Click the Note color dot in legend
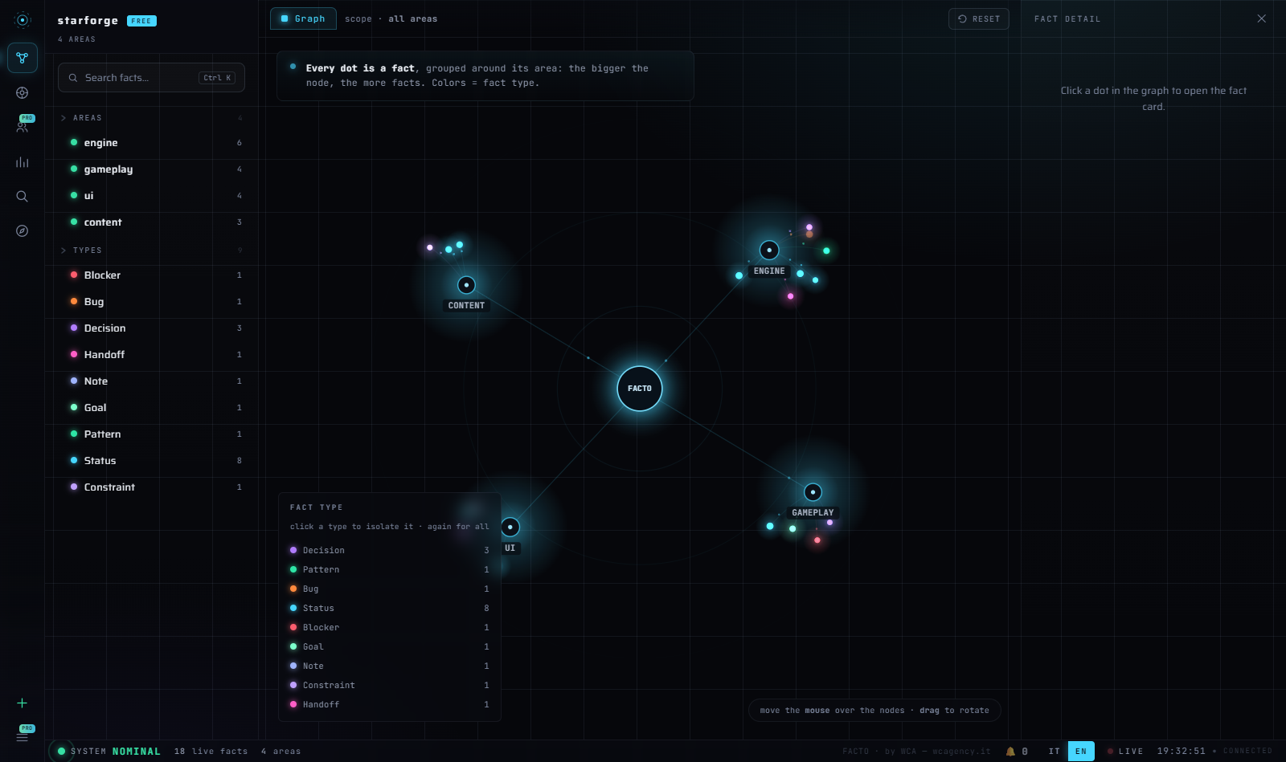1286x762 pixels. pyautogui.click(x=293, y=666)
